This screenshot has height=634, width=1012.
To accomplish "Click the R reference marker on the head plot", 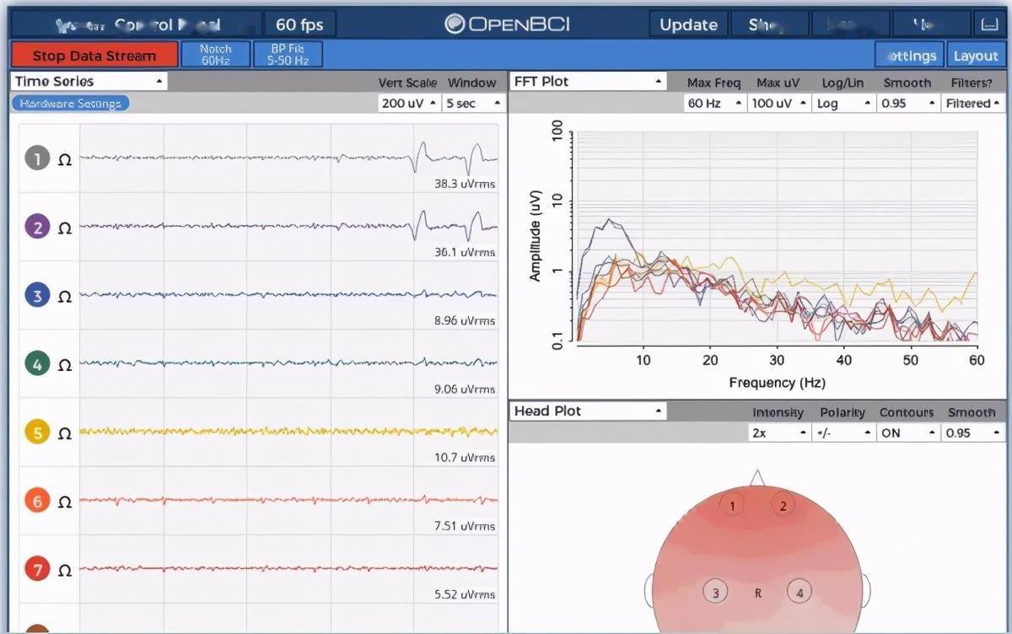I will coord(758,594).
